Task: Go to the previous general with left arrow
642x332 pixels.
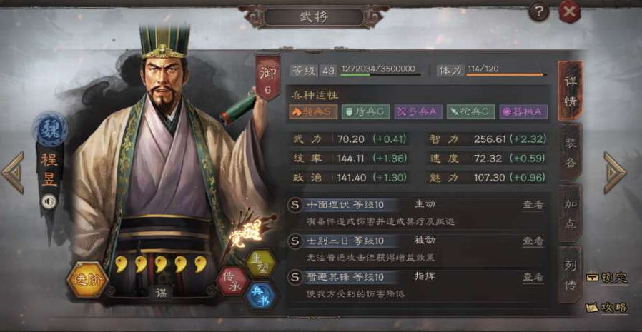Action: (13, 173)
